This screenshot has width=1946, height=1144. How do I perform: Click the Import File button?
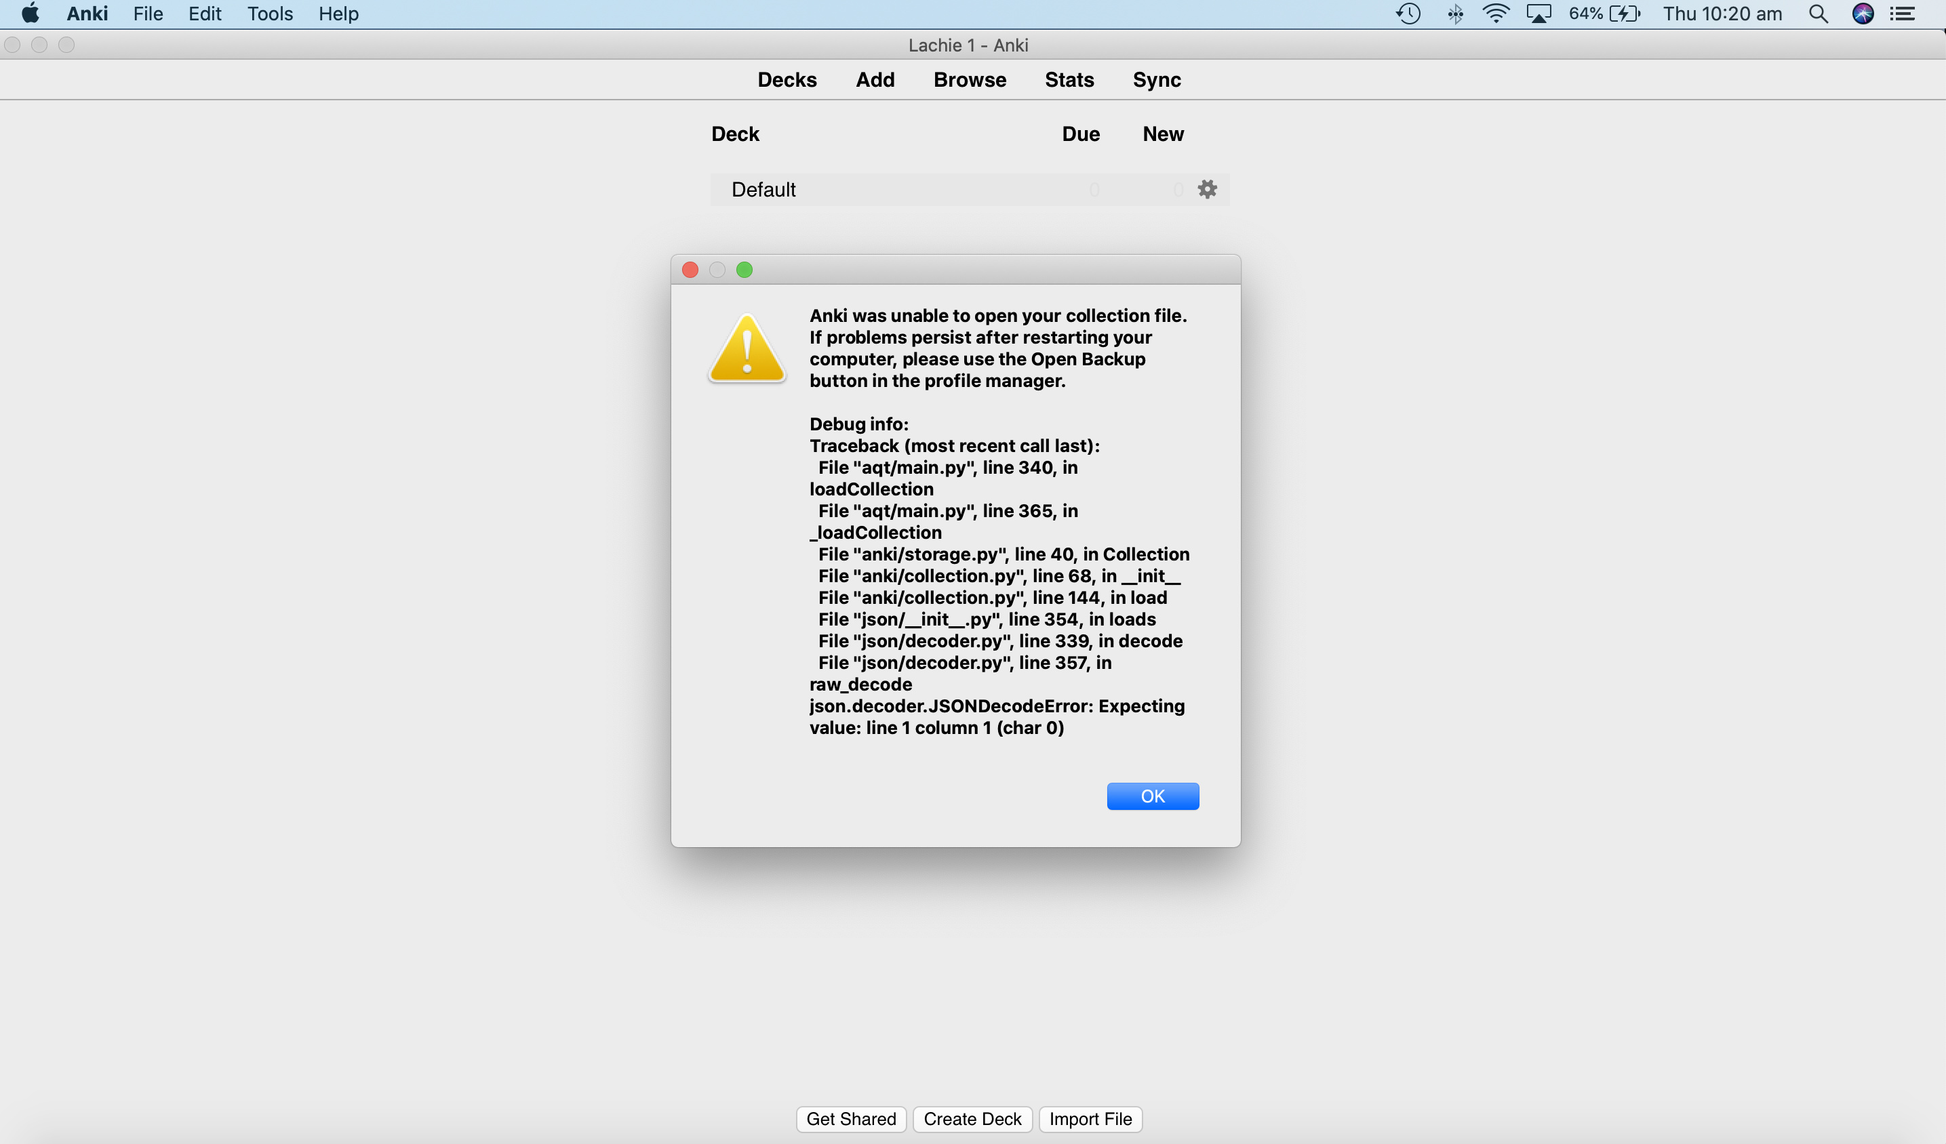click(x=1090, y=1118)
